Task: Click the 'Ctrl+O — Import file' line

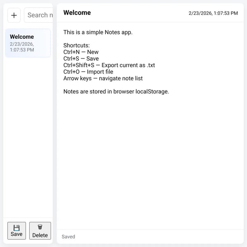Action: (x=88, y=72)
